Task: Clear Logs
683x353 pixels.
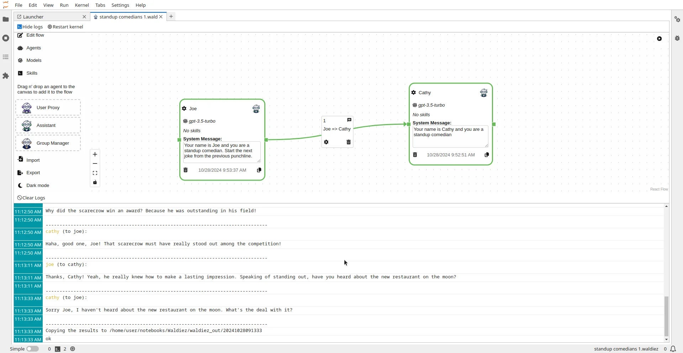Action: coord(31,198)
